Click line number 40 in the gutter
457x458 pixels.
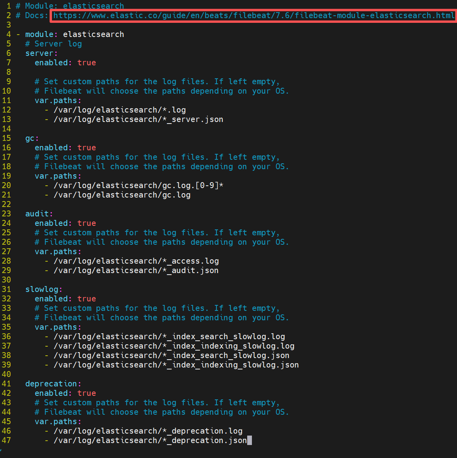click(6, 374)
